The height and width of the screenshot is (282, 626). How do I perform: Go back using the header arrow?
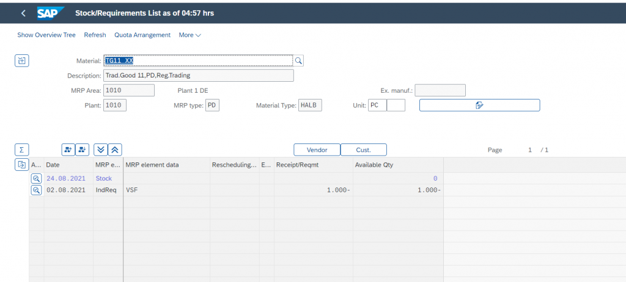click(23, 13)
